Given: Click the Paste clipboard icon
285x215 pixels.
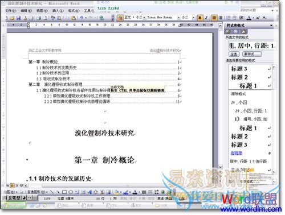Looking at the screenshot, I should (74, 18).
